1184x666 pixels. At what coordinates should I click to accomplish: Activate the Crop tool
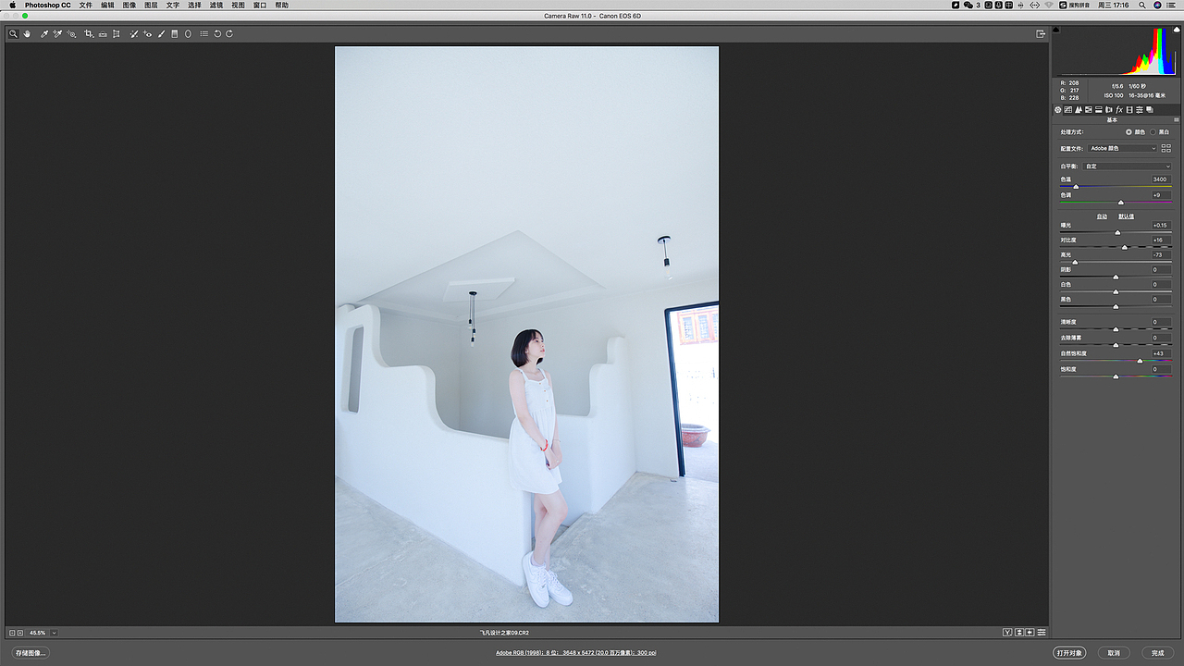pyautogui.click(x=89, y=34)
